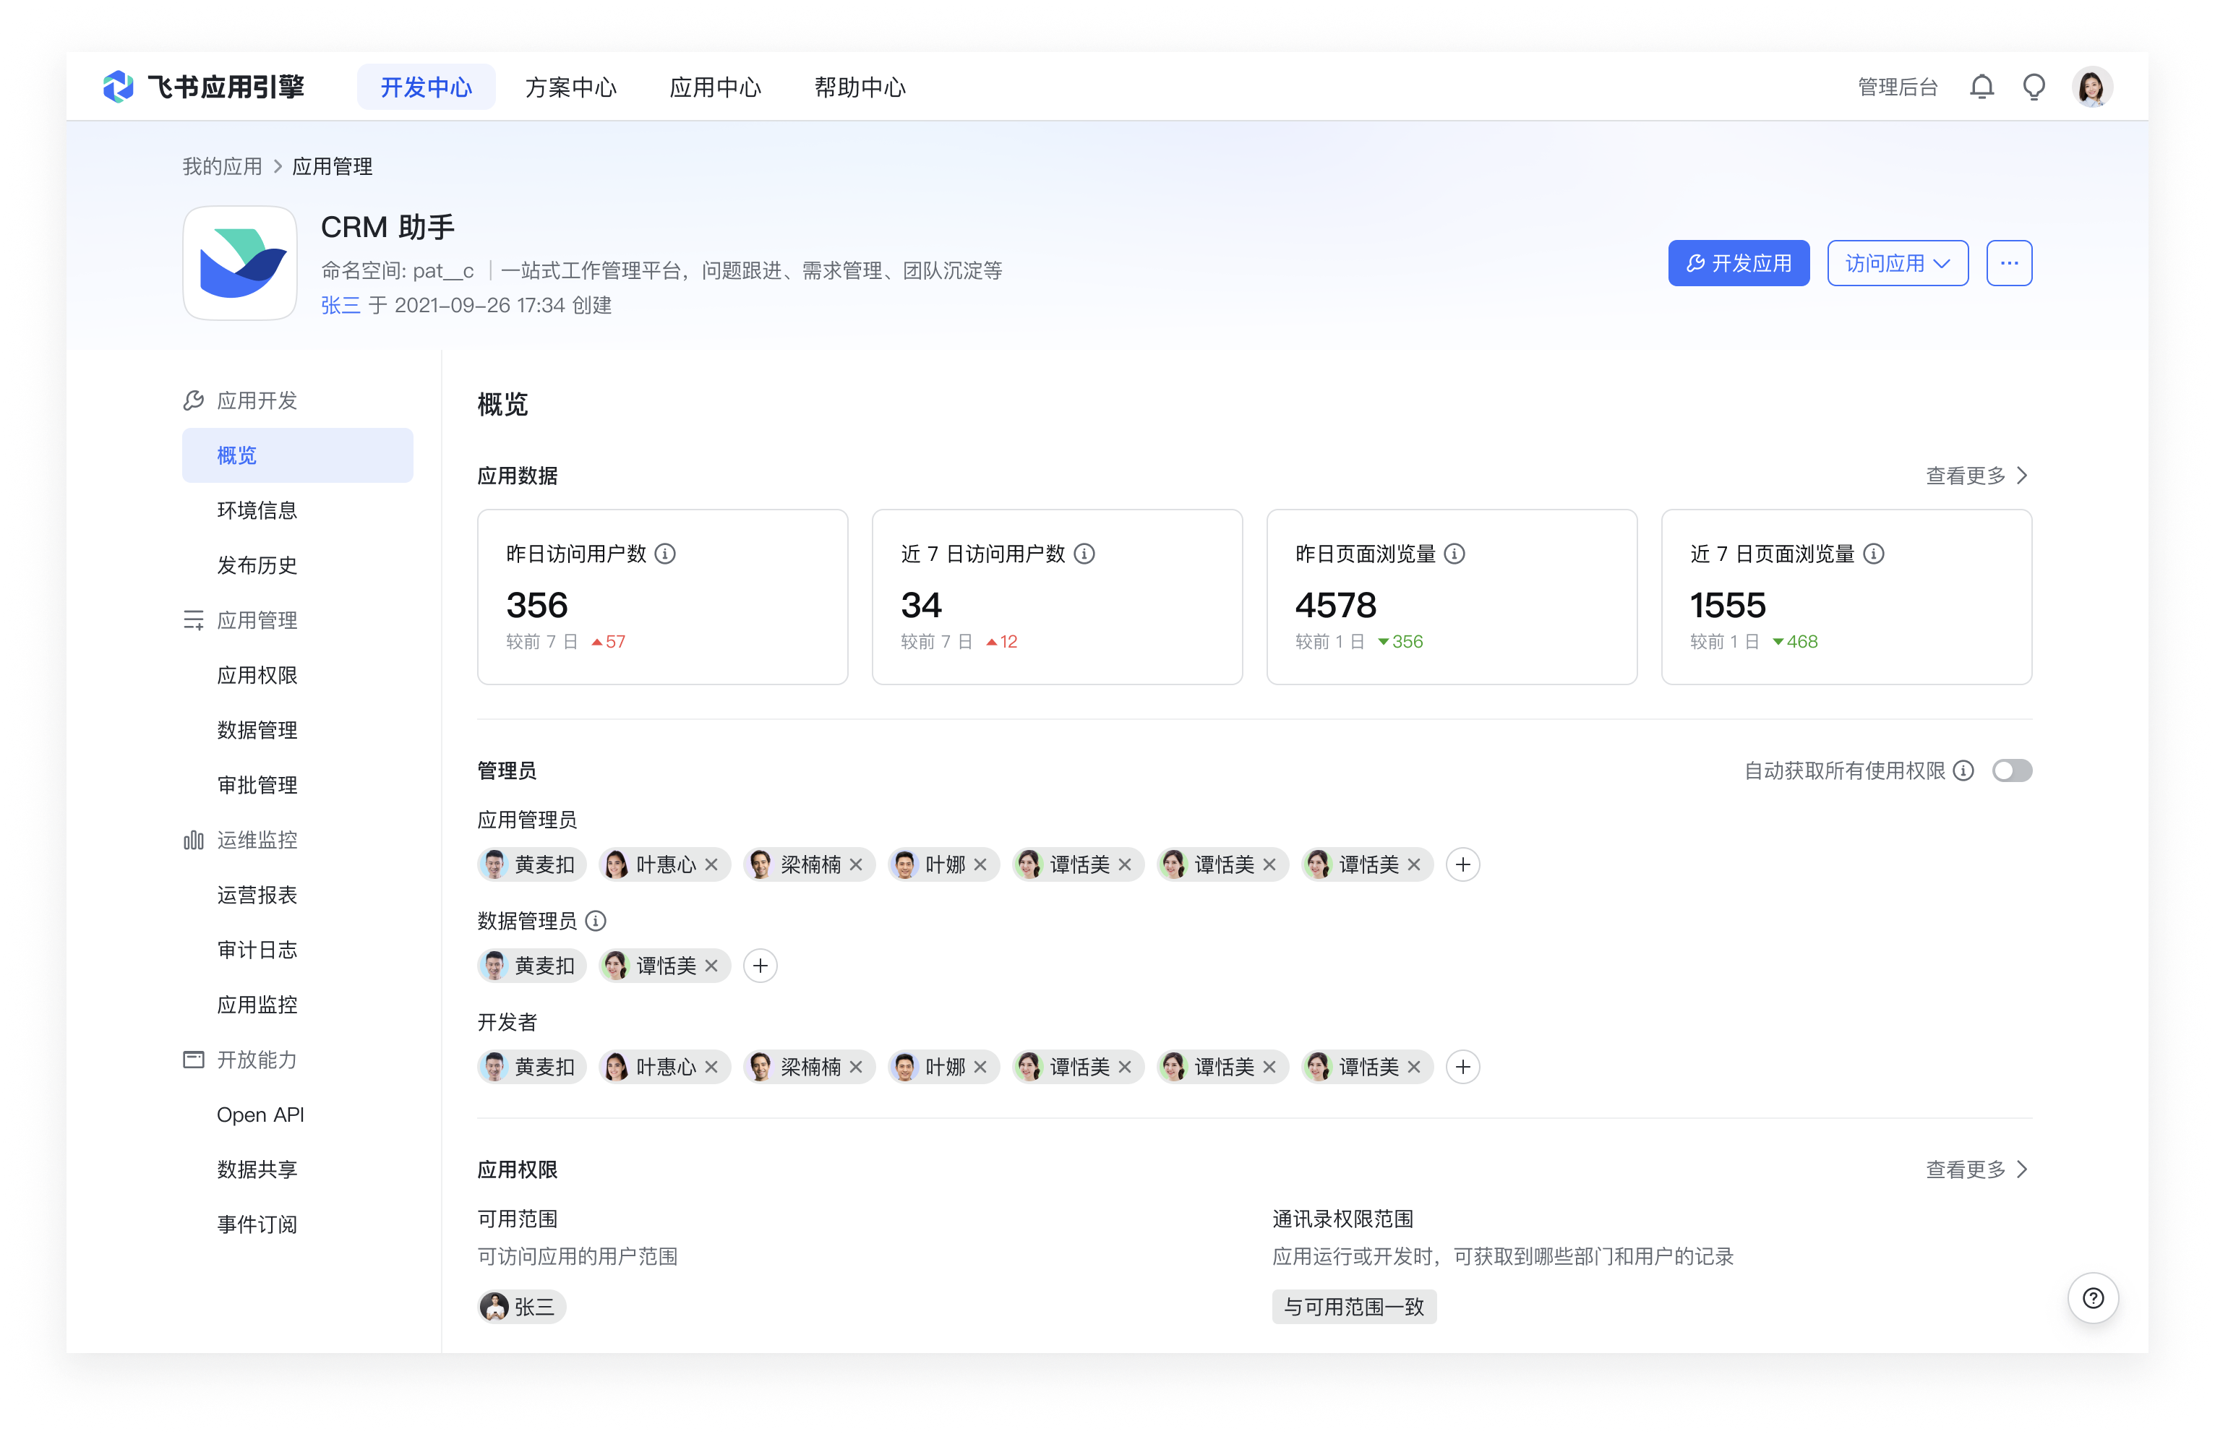Remove 叶惠心 from 开发者

pyautogui.click(x=711, y=1066)
